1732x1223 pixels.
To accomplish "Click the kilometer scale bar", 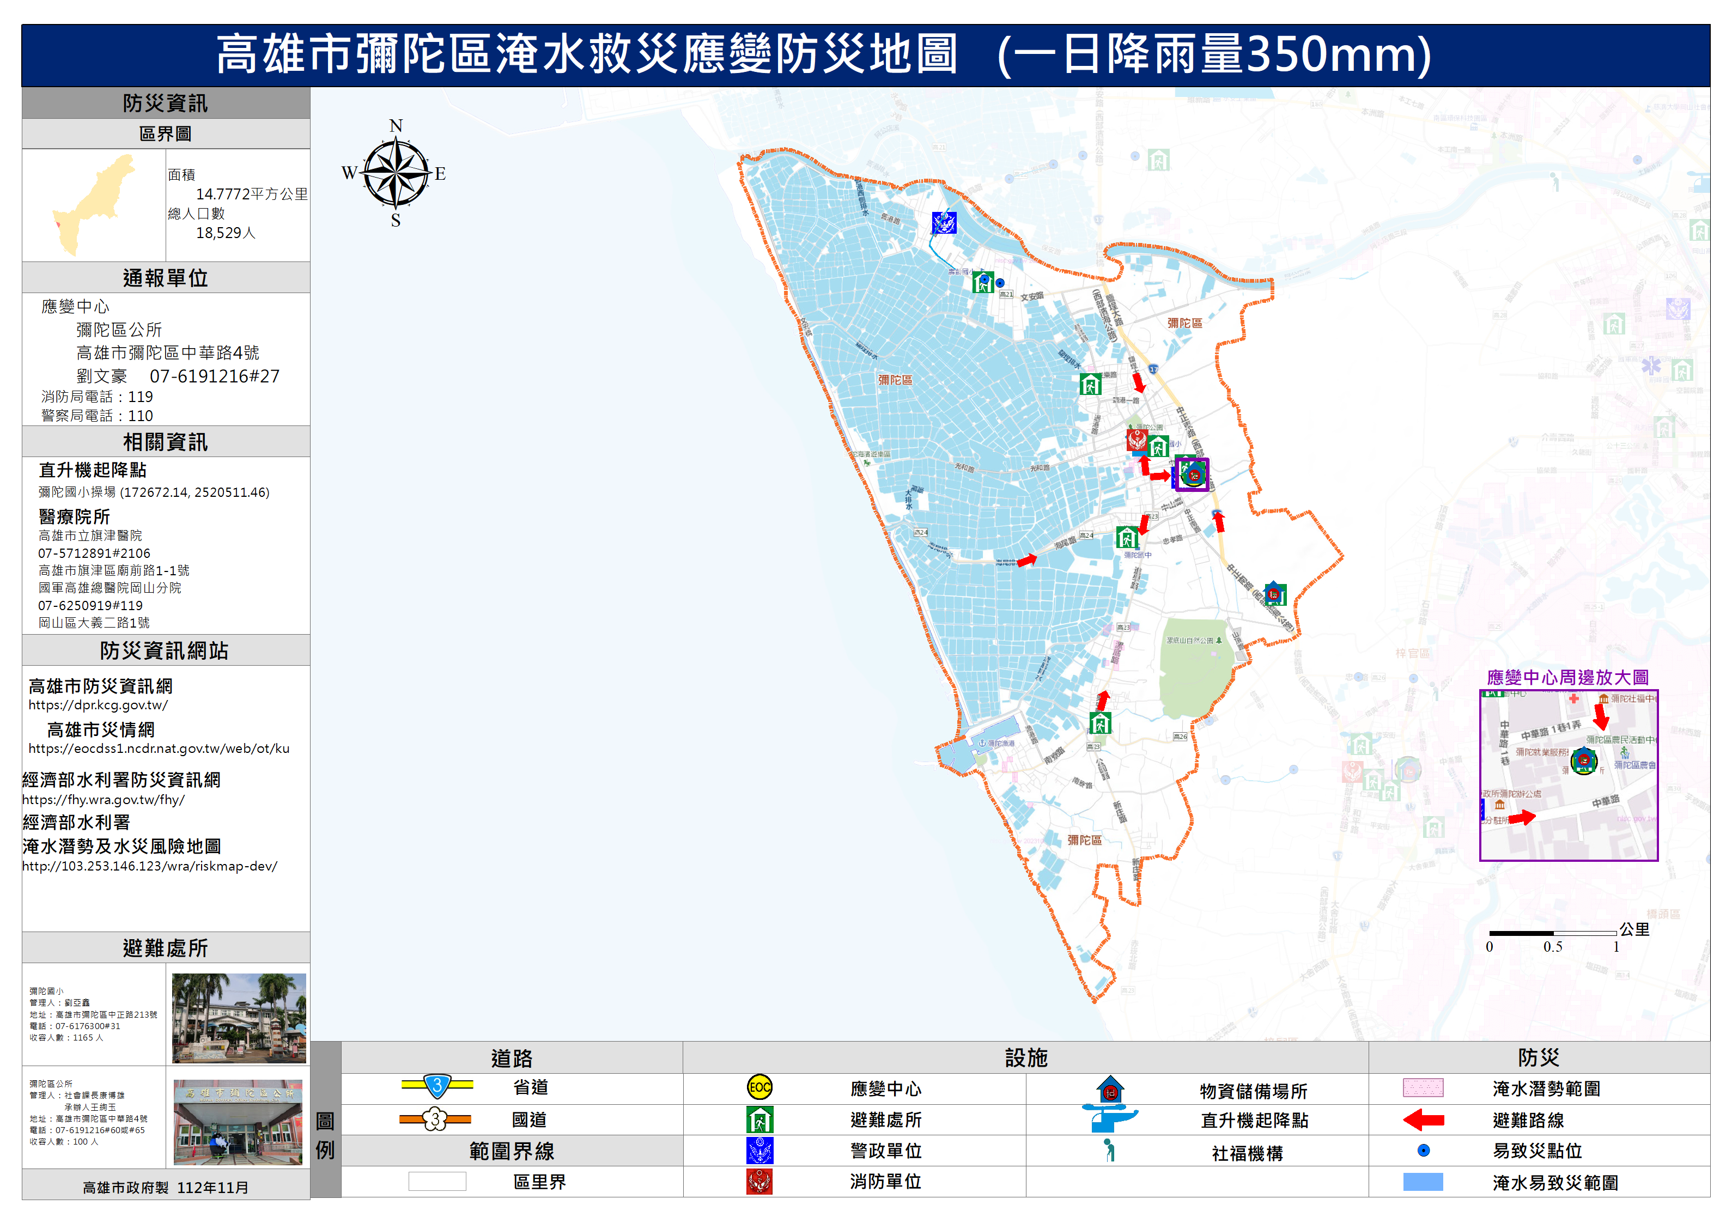I will pyautogui.click(x=1553, y=933).
